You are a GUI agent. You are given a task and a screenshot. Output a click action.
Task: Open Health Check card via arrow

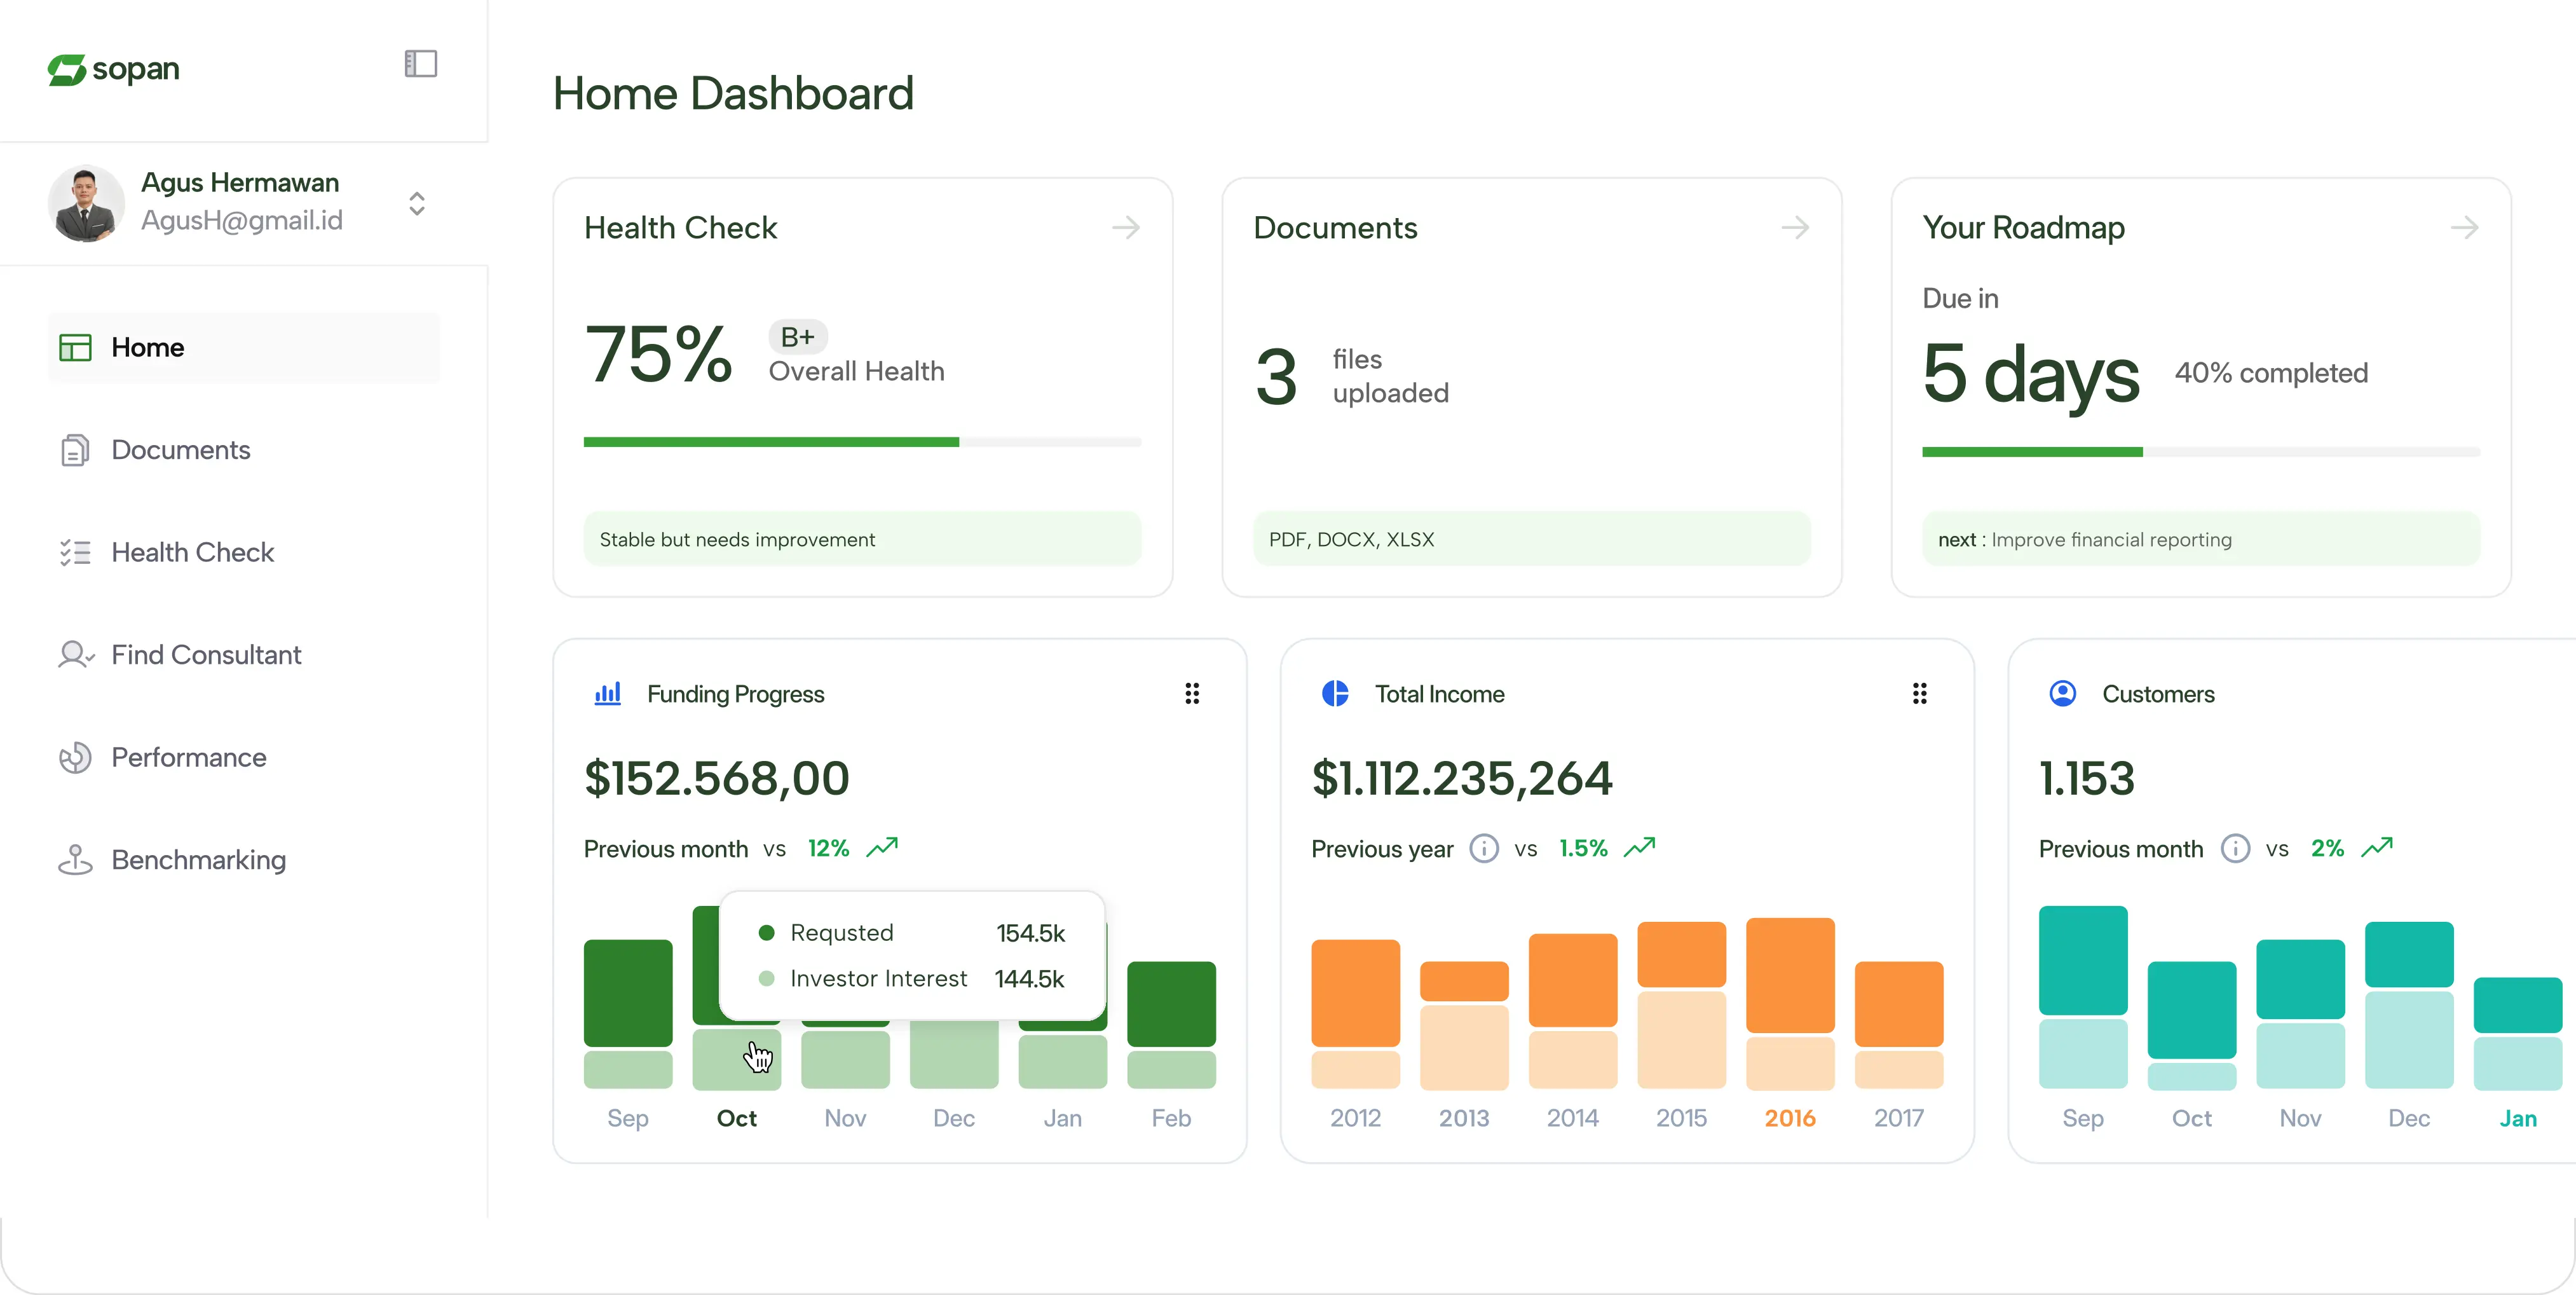[1126, 227]
